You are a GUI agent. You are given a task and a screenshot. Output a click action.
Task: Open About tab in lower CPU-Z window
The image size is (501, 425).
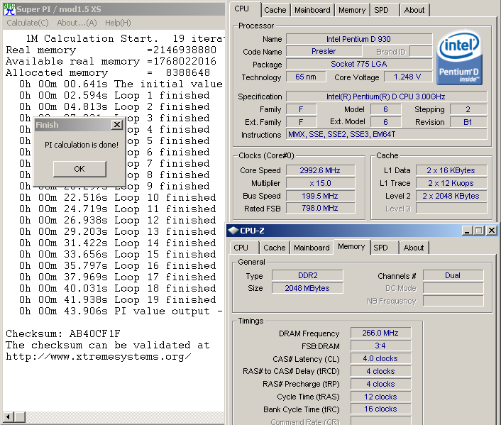pos(414,248)
